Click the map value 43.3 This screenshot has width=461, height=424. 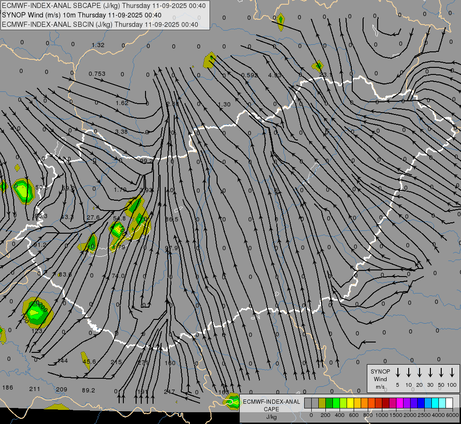click(x=67, y=217)
